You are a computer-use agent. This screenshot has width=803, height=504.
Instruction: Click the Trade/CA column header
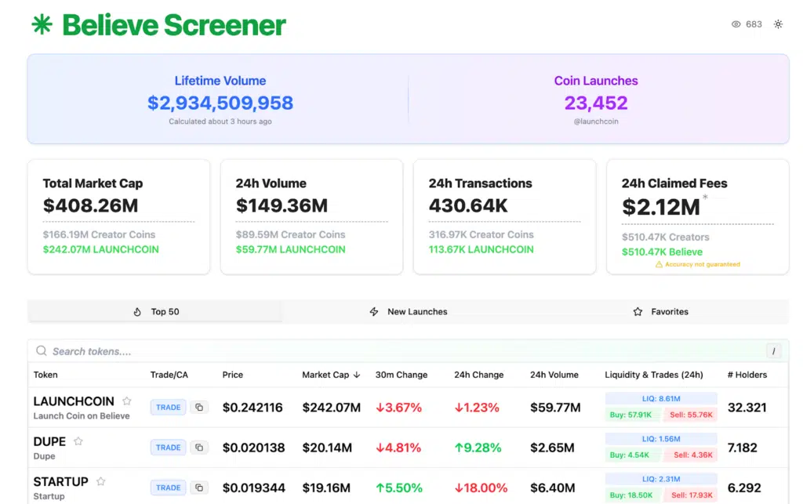pyautogui.click(x=169, y=375)
